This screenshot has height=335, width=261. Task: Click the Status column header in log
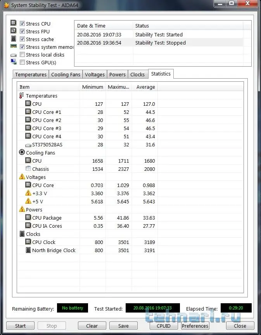[x=188, y=26]
